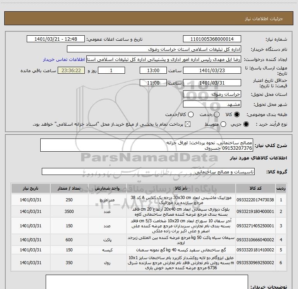The width and height of the screenshot is (298, 289).
Task: Click the price validity date 1401/03/31
Action: point(212,83)
